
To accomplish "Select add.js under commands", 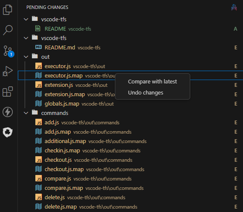I will click(131, 123).
